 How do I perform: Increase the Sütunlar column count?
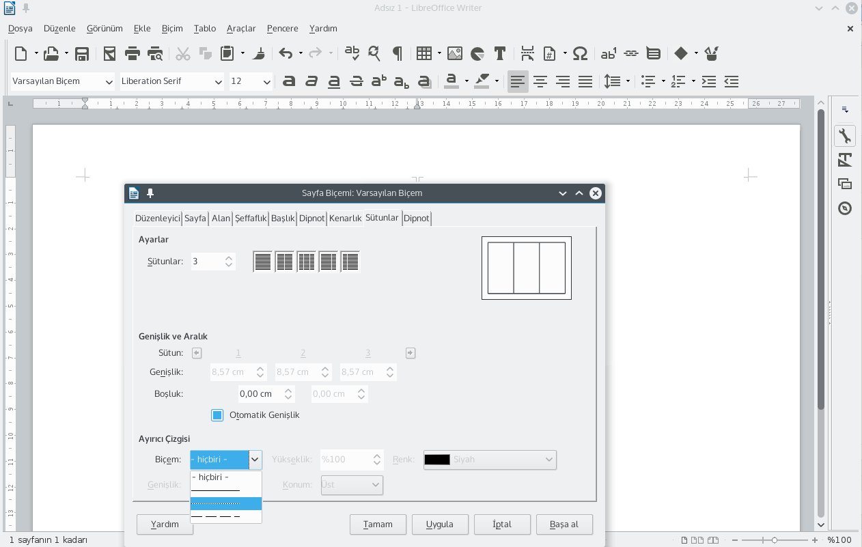pos(230,257)
